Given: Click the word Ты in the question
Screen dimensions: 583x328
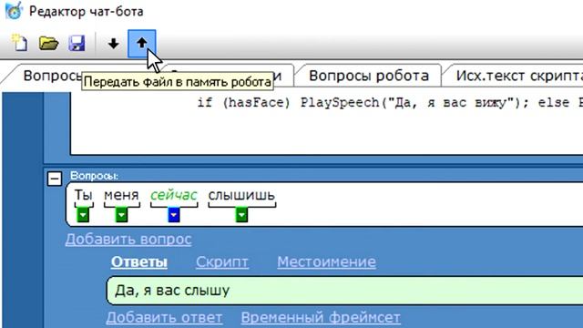Looking at the screenshot, I should 83,195.
